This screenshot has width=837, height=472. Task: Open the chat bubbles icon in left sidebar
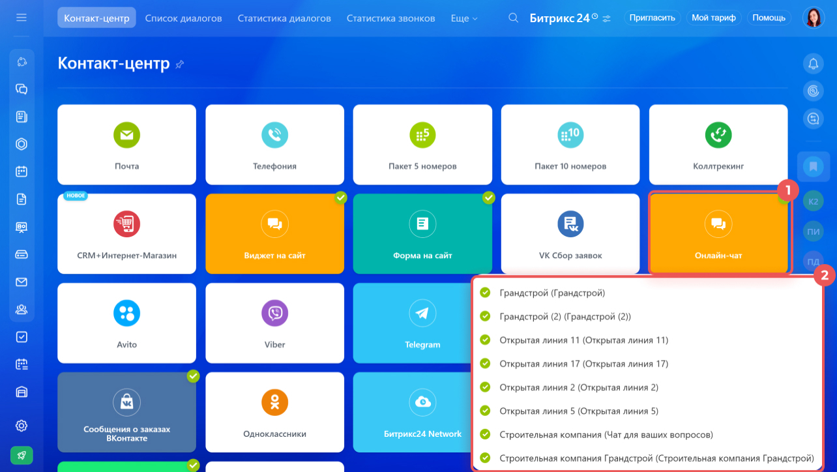point(22,89)
